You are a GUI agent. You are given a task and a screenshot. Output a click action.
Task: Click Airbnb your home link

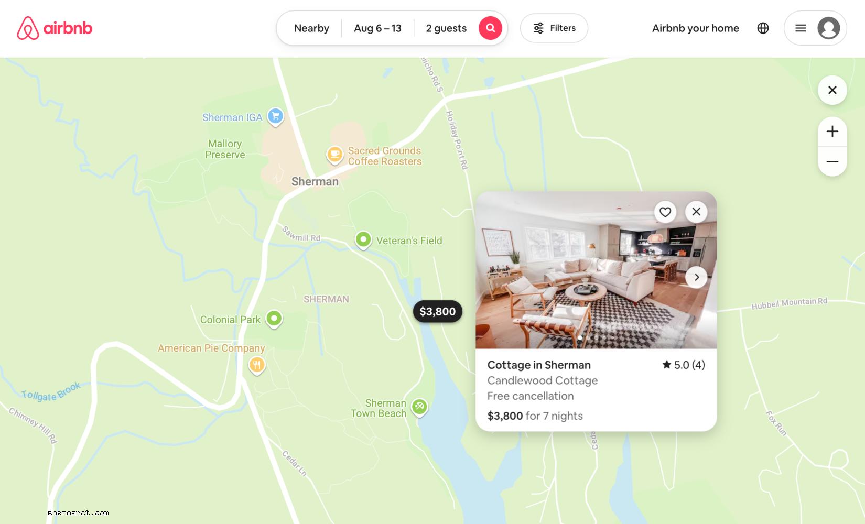tap(696, 28)
